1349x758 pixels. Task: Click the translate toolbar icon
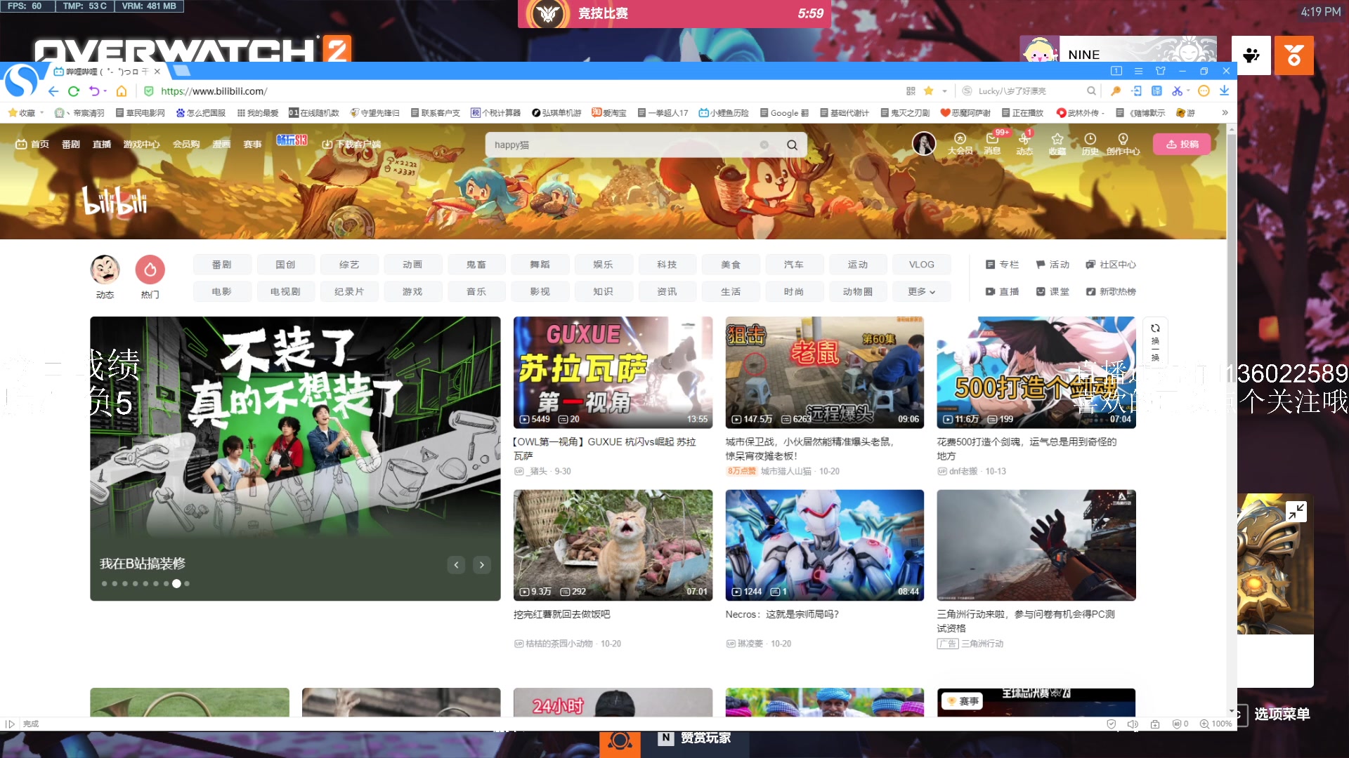1157,91
